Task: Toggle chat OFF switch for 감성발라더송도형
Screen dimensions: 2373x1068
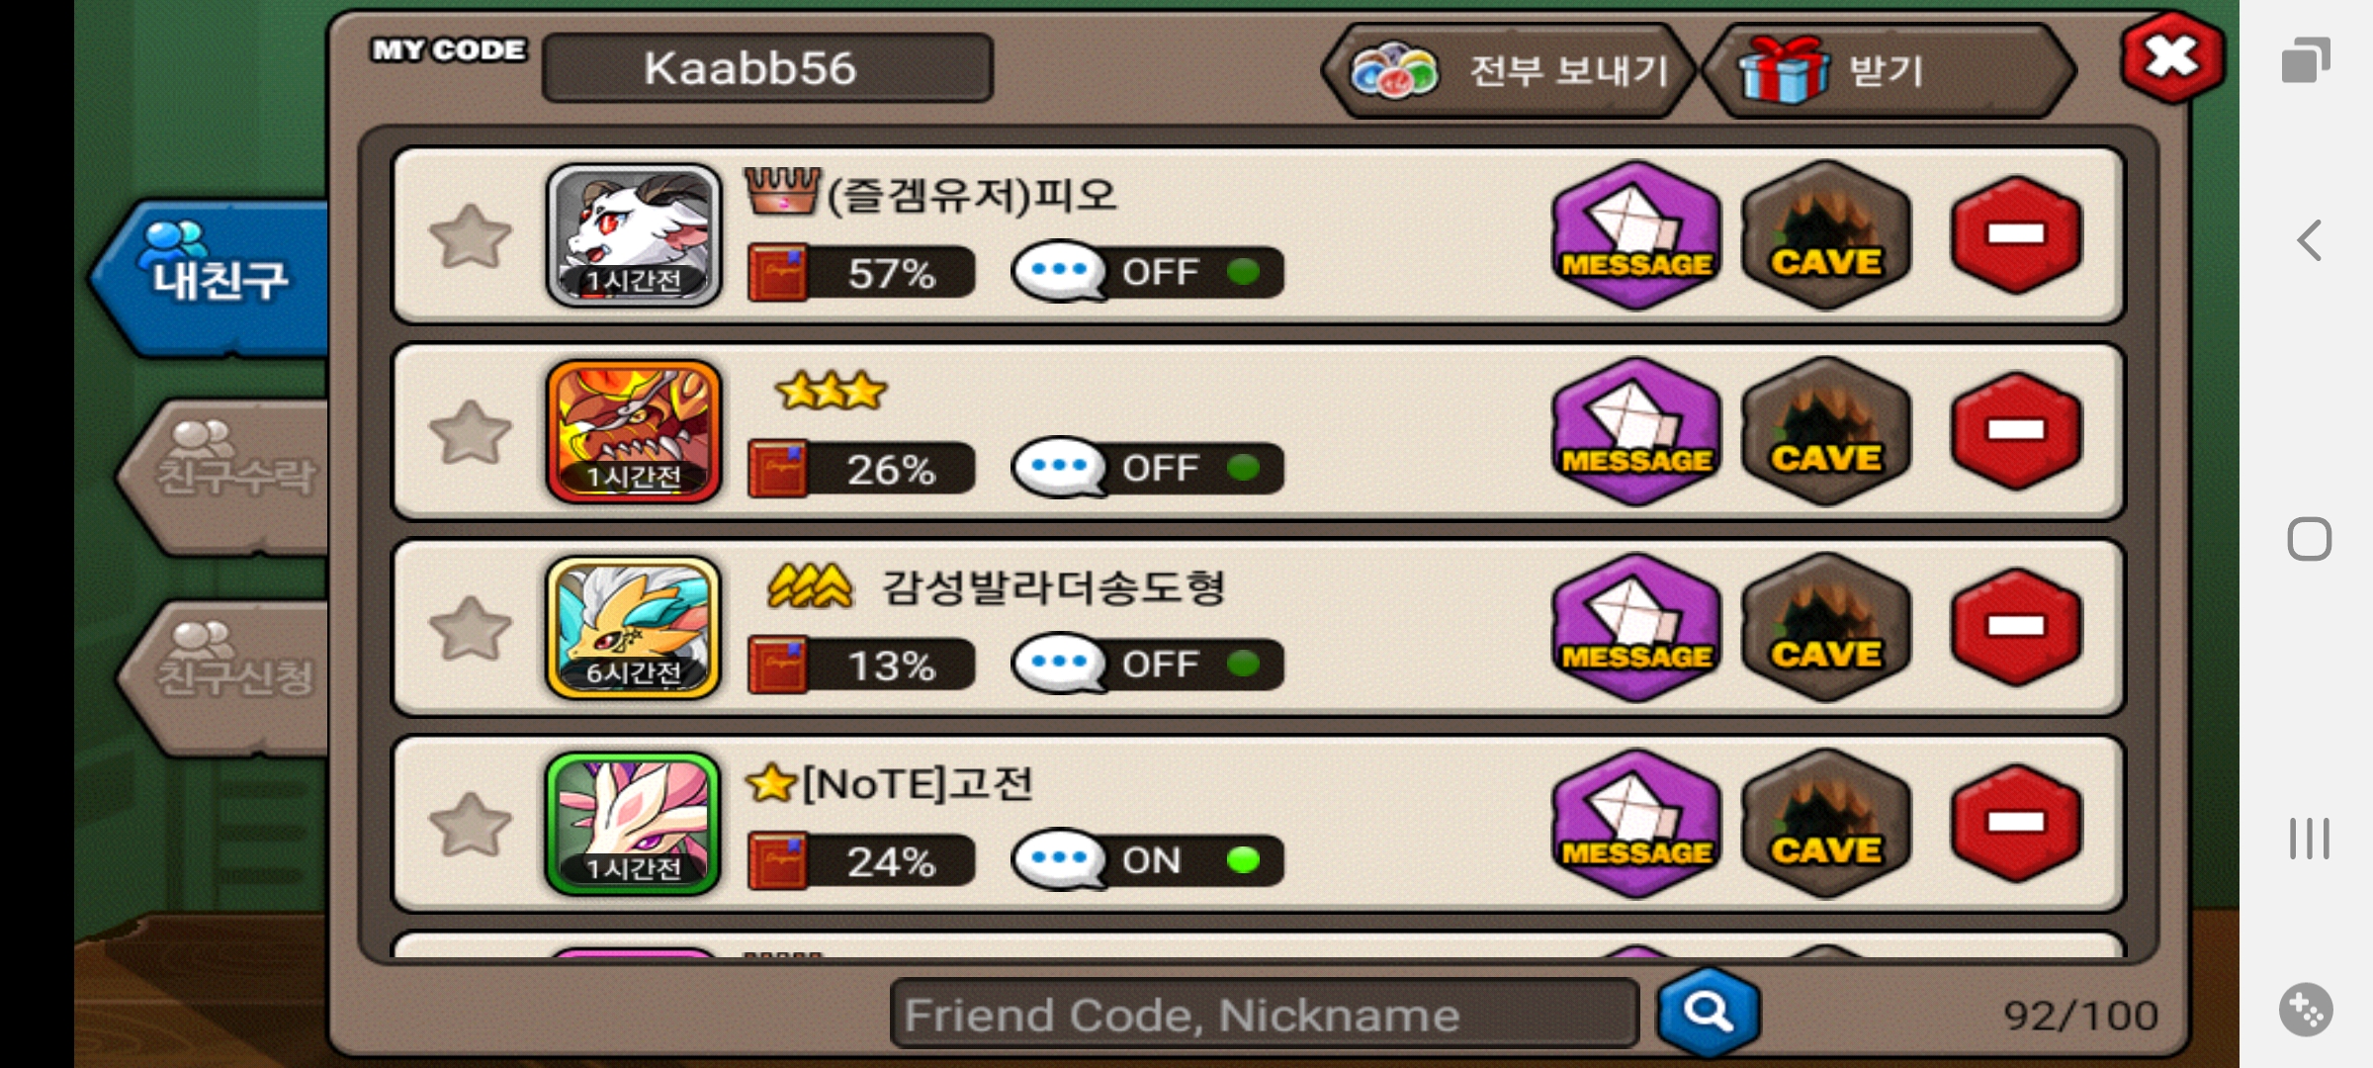Action: pos(1147,665)
